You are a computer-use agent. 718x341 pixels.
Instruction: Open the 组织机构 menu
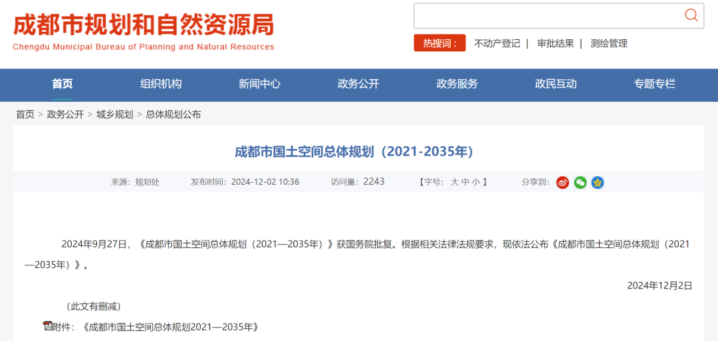(x=161, y=84)
